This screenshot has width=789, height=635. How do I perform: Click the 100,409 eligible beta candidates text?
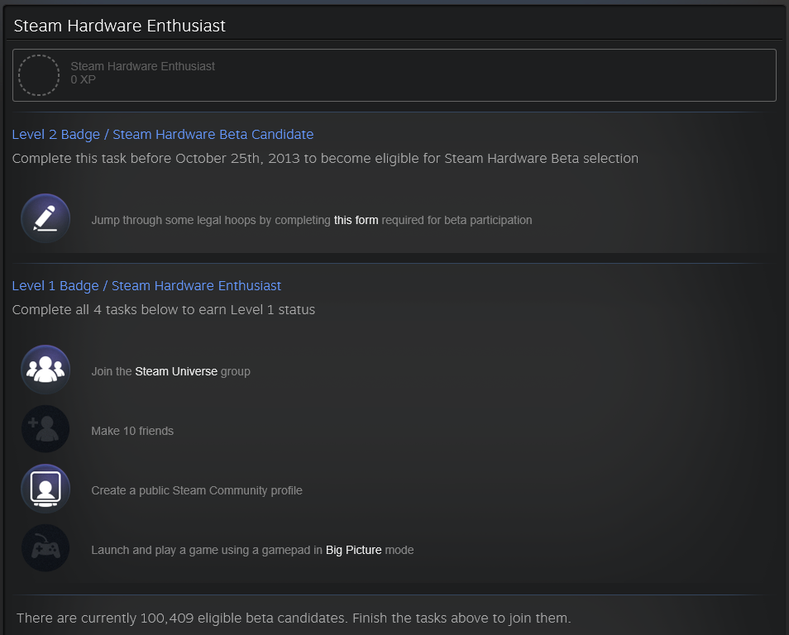(x=294, y=618)
